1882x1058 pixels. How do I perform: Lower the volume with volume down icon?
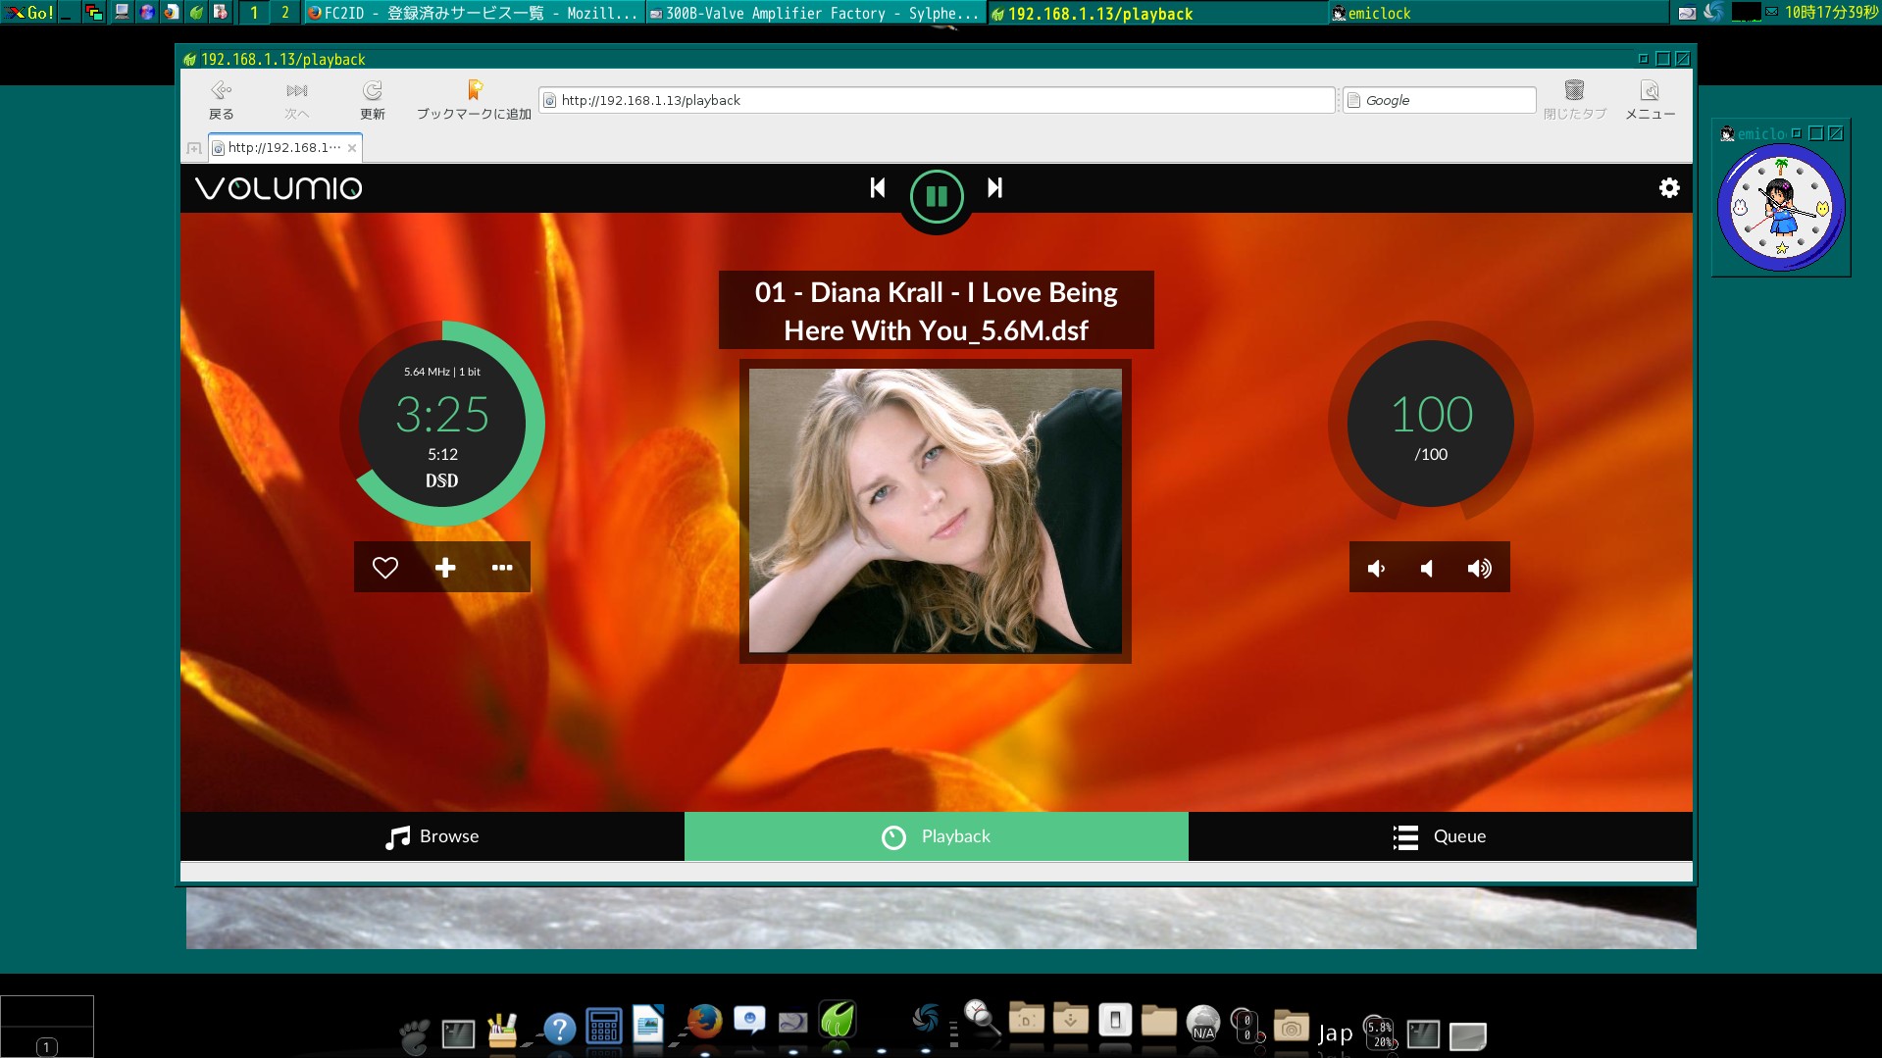(1376, 569)
